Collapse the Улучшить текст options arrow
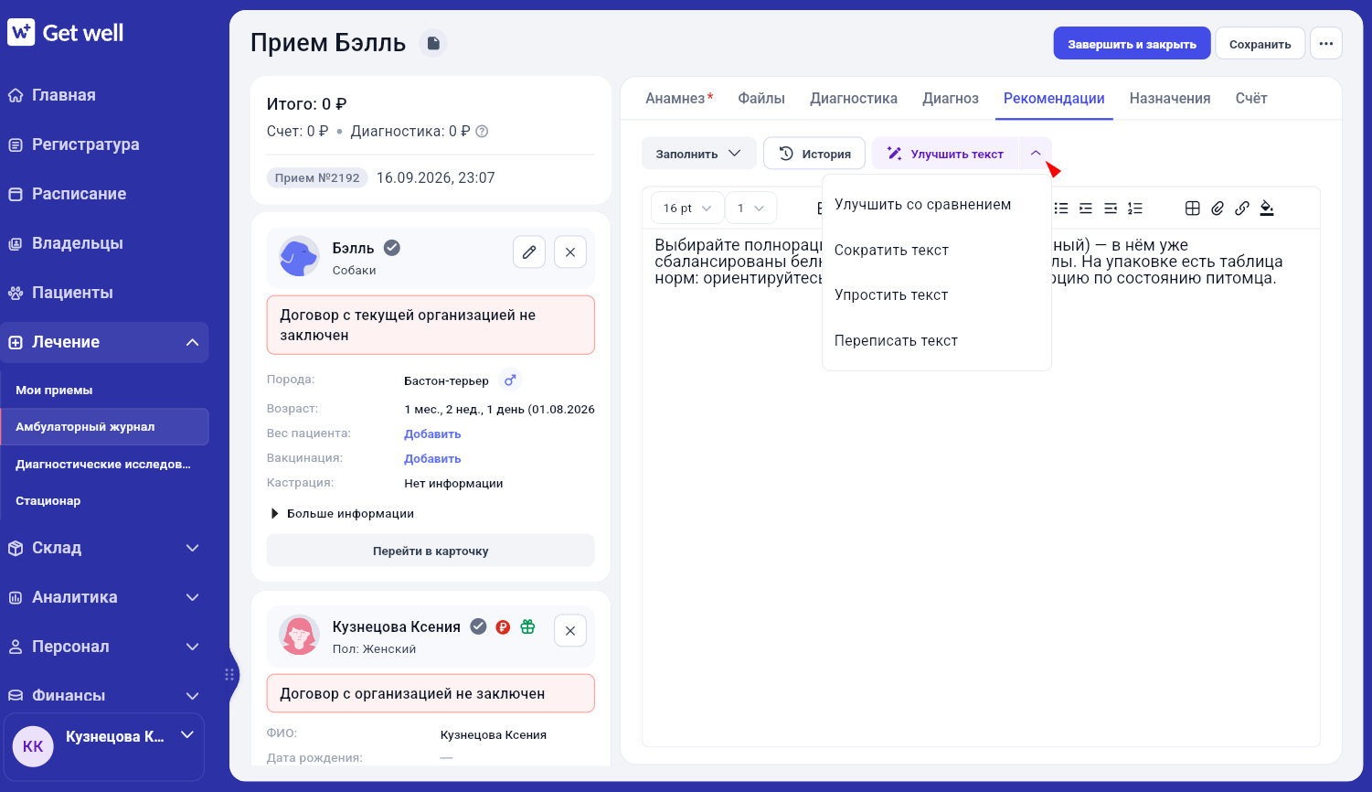This screenshot has height=792, width=1372. (x=1036, y=154)
